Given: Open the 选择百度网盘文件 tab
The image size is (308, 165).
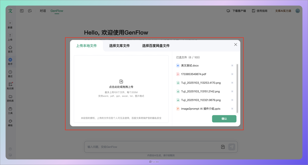Looking at the screenshot, I should tap(155, 45).
